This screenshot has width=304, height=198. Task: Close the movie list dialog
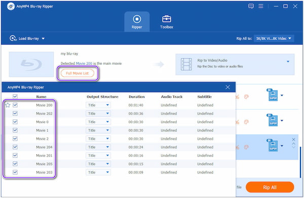[x=227, y=87]
